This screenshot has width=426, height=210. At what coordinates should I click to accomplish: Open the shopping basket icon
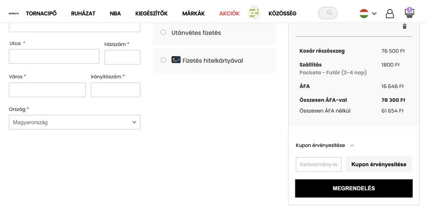coord(409,13)
